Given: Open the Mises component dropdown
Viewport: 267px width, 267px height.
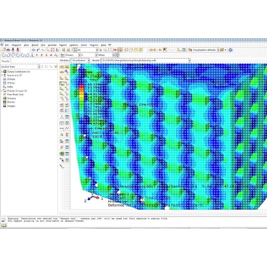Looking at the screenshot, I should (x=113, y=55).
